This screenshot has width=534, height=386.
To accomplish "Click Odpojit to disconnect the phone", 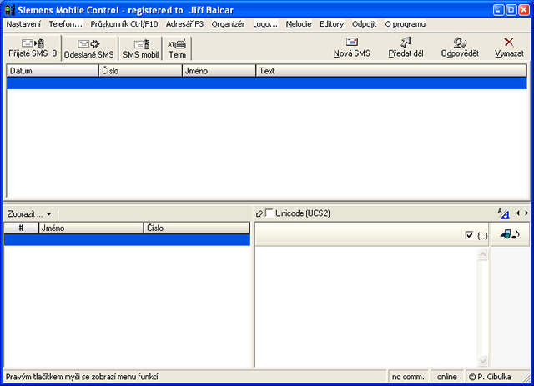I will pos(364,24).
